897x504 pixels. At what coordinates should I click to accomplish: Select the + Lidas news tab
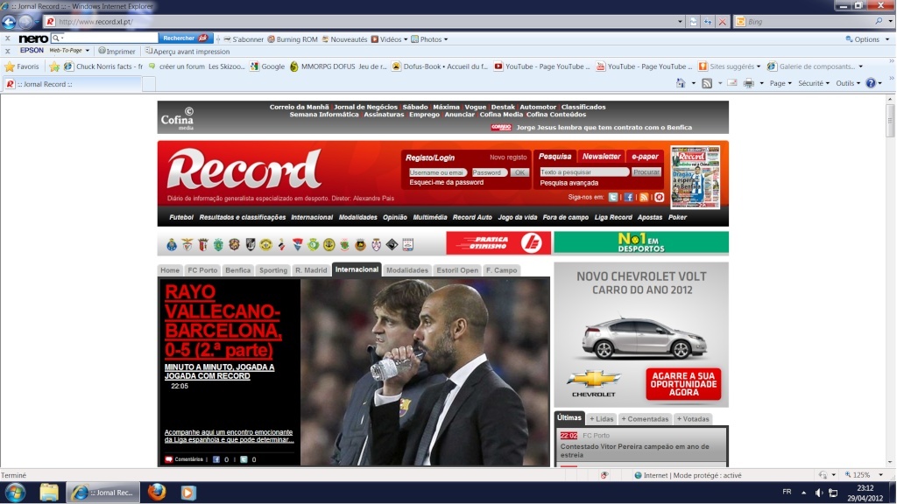tap(601, 419)
